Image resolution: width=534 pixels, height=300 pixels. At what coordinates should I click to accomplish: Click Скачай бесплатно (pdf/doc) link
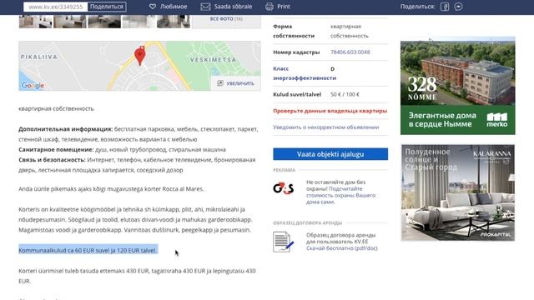(x=341, y=248)
